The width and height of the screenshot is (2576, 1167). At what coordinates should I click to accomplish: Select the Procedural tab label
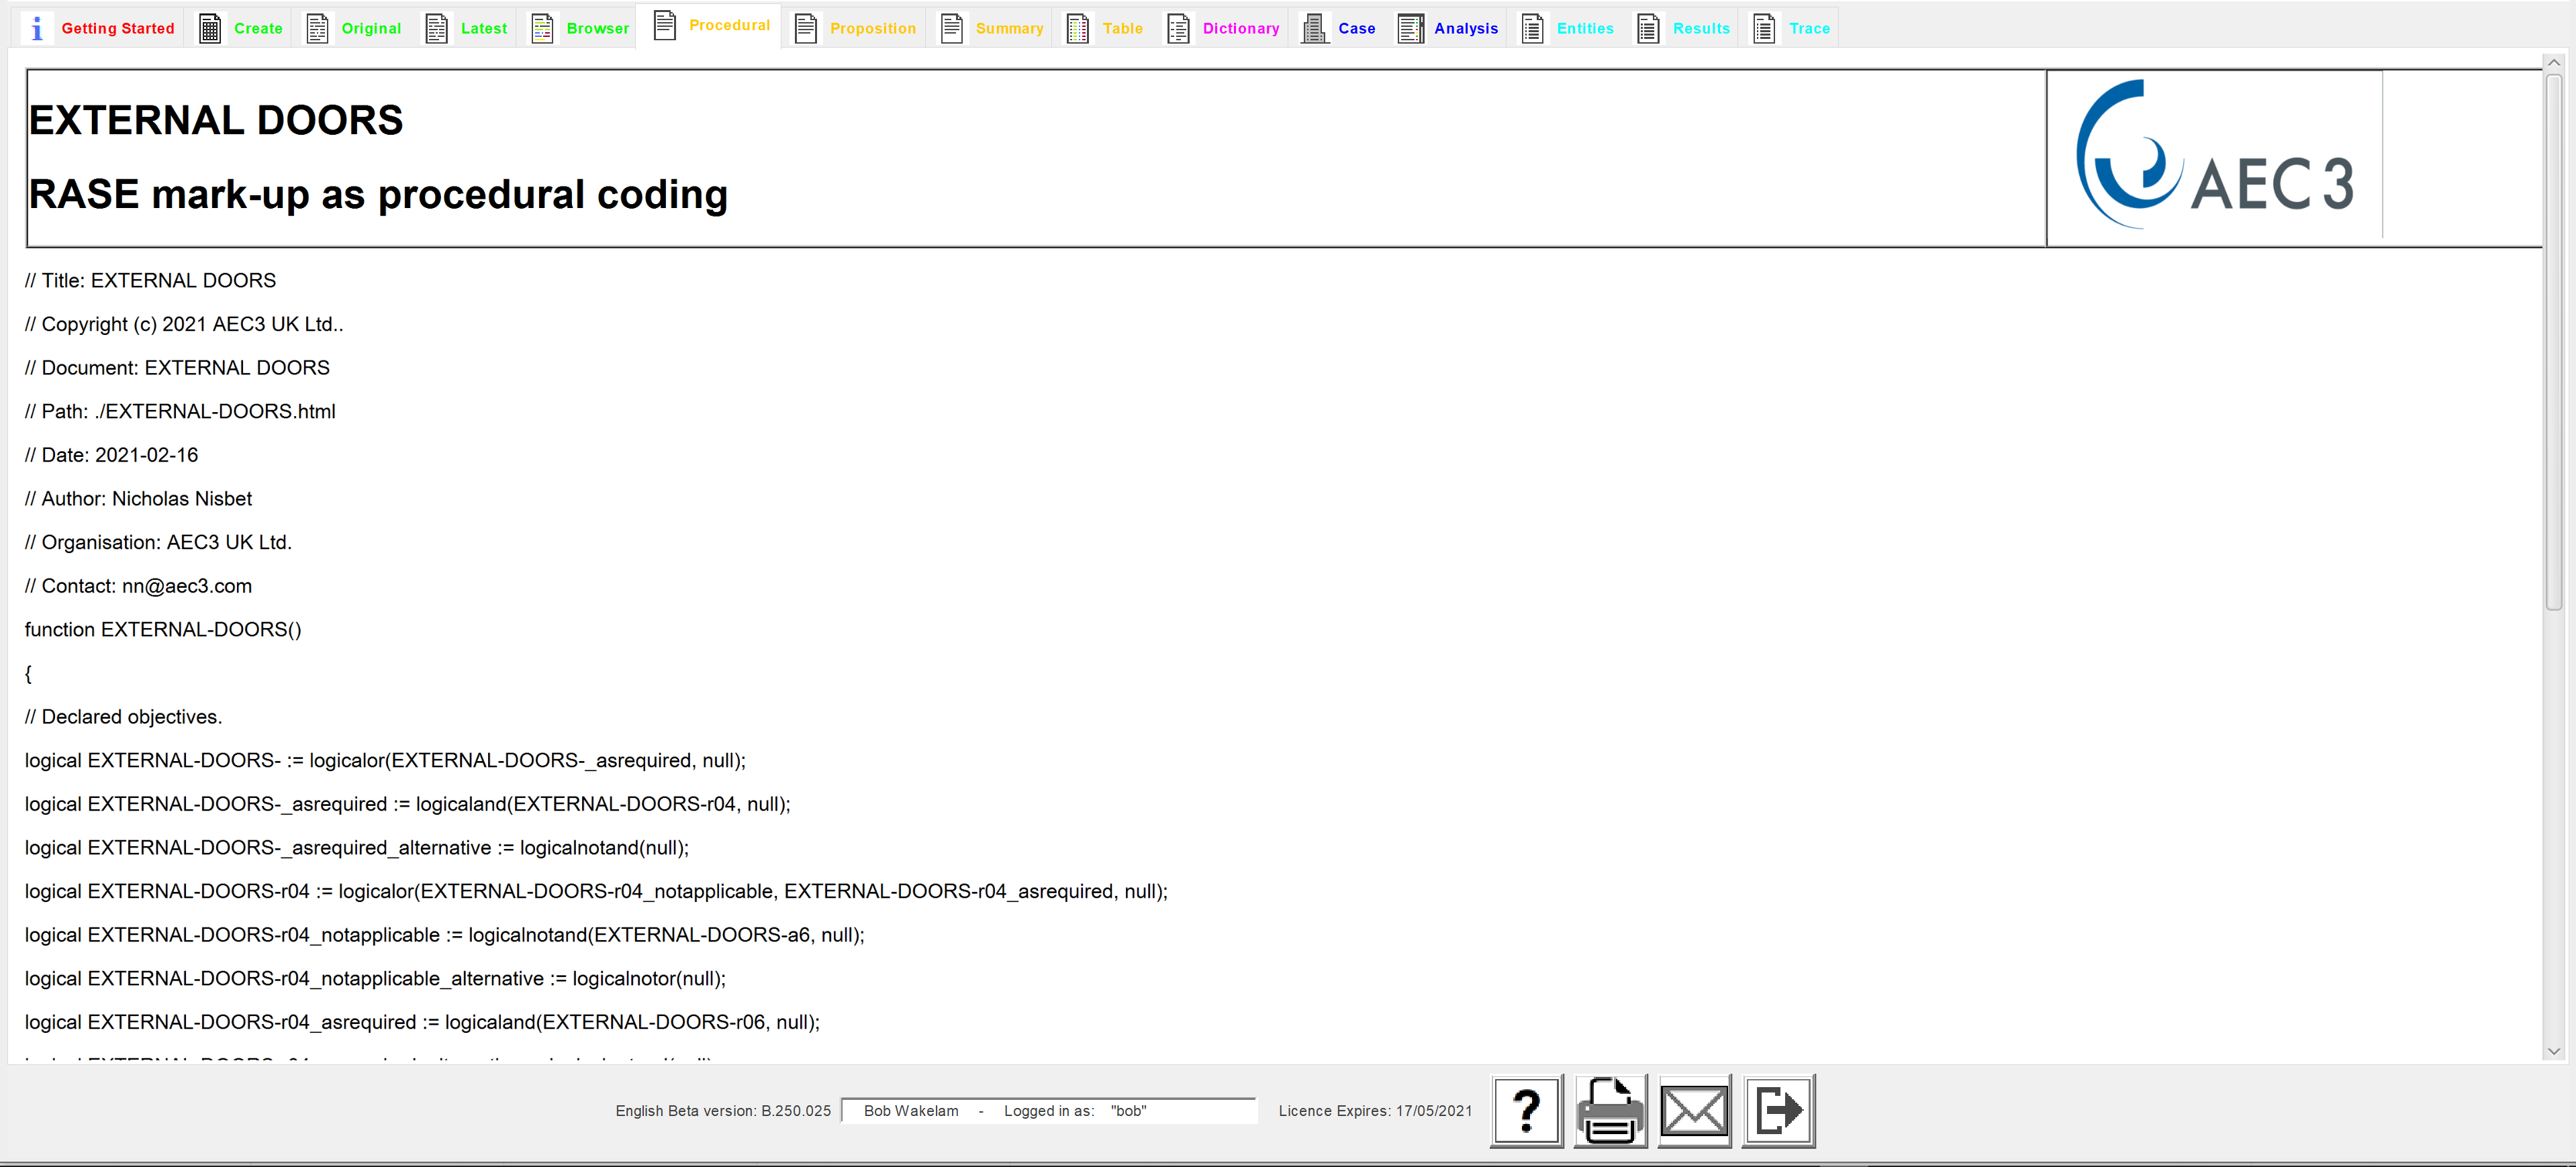tap(730, 25)
